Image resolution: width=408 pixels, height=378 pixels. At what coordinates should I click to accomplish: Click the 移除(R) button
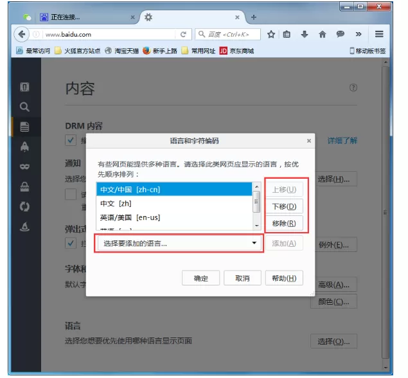(x=284, y=223)
